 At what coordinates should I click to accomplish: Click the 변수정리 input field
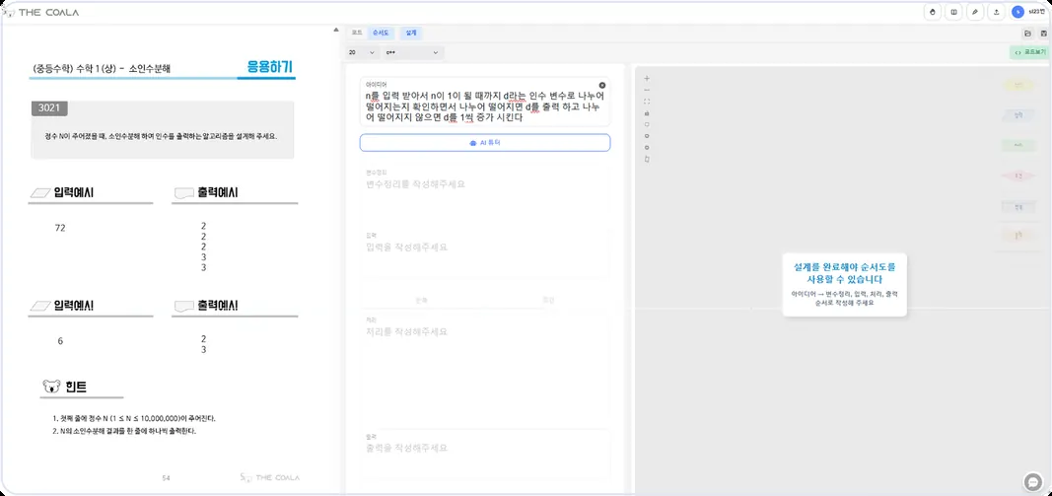tap(485, 192)
